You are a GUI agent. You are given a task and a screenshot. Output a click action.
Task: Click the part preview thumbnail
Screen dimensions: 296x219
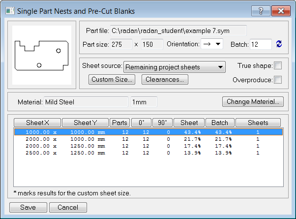(x=42, y=55)
